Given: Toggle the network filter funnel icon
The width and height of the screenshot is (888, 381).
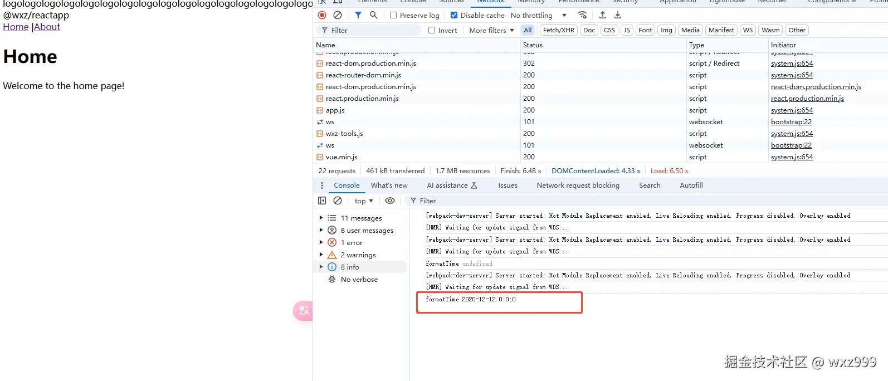Looking at the screenshot, I should pyautogui.click(x=358, y=15).
